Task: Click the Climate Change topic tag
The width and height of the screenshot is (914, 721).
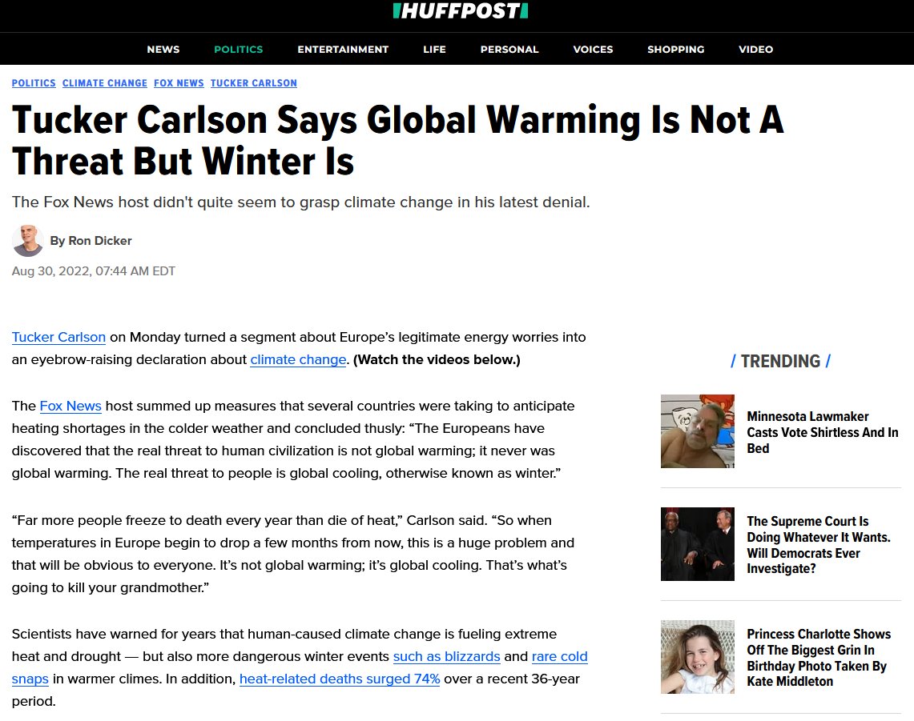Action: [x=105, y=83]
